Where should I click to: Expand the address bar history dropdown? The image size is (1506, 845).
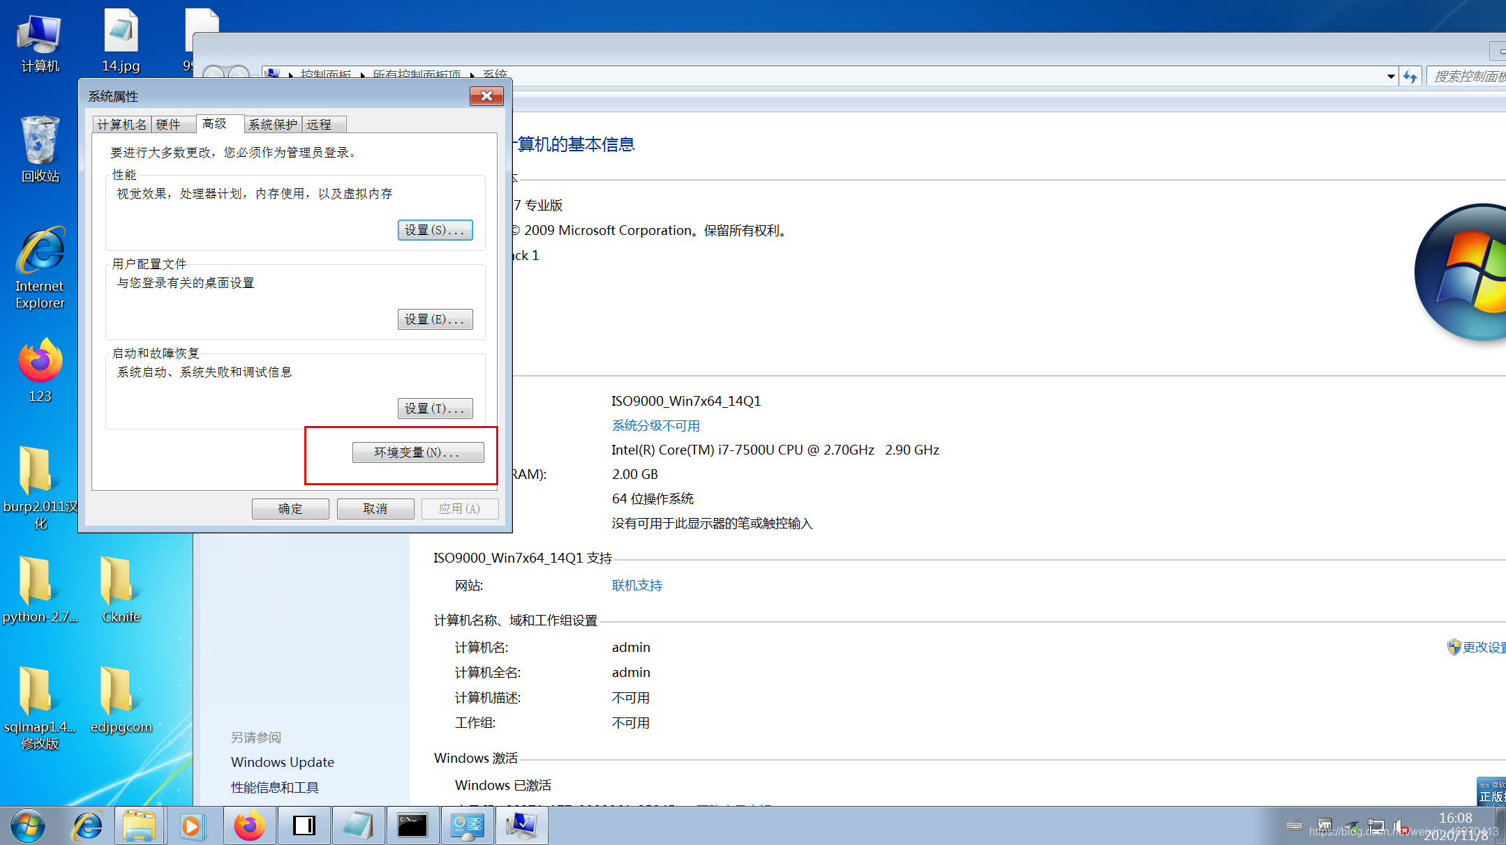[1390, 77]
